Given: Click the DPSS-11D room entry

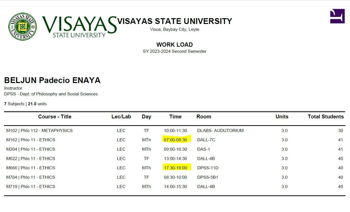Looking at the screenshot, I should coord(208,168).
